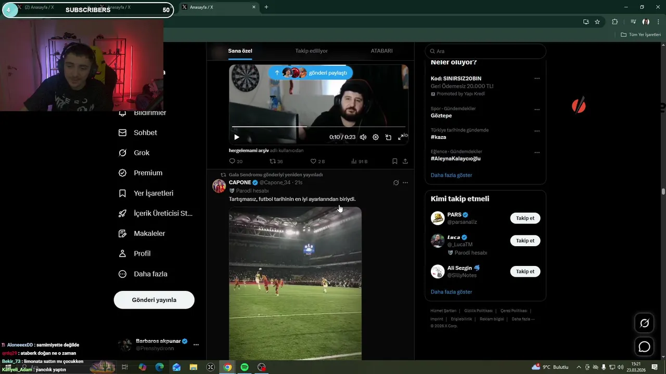The height and width of the screenshot is (374, 666).
Task: Open Spotify from the taskbar
Action: tap(245, 367)
